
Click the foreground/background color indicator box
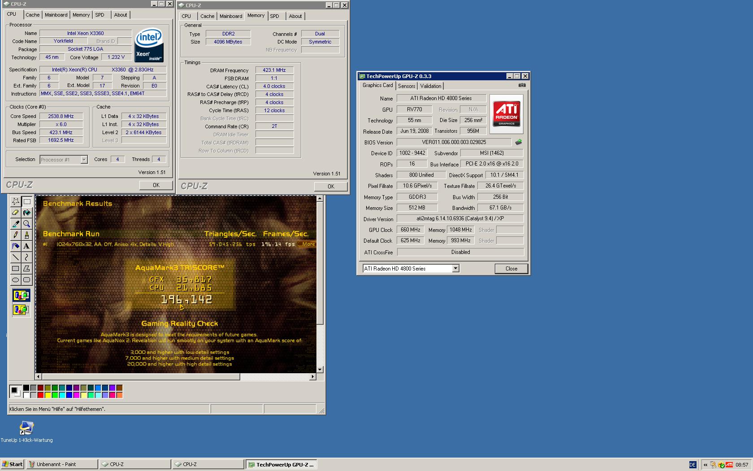click(x=15, y=392)
